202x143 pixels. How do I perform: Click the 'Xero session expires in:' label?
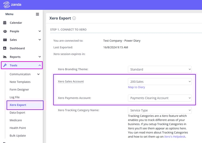click(69, 54)
